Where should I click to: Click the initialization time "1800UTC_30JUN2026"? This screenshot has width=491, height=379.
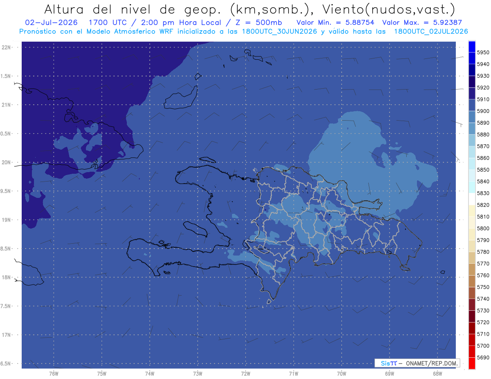coord(278,31)
